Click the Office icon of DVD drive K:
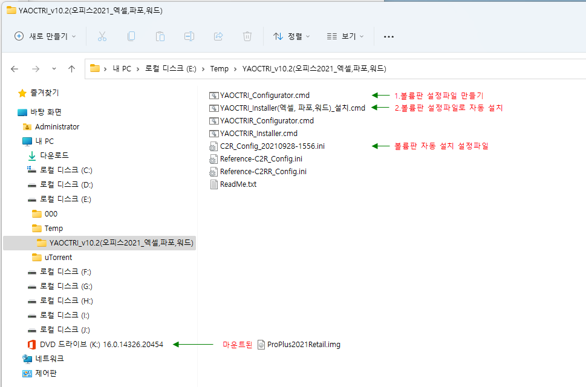Image resolution: width=586 pixels, height=387 pixels. coord(32,345)
